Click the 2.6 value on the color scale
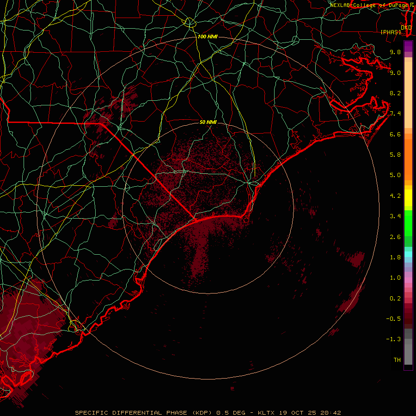Image resolution: width=416 pixels, height=416 pixels. pos(395,237)
